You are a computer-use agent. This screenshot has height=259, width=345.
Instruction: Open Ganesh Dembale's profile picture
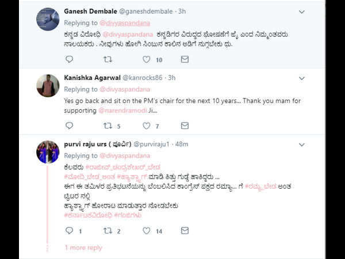tap(48, 20)
